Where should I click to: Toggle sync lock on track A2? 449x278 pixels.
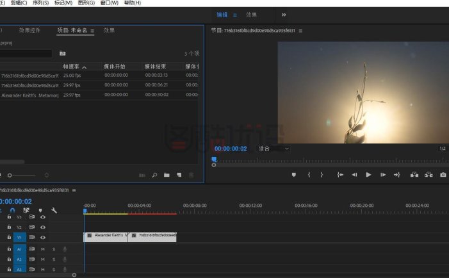coord(32,259)
